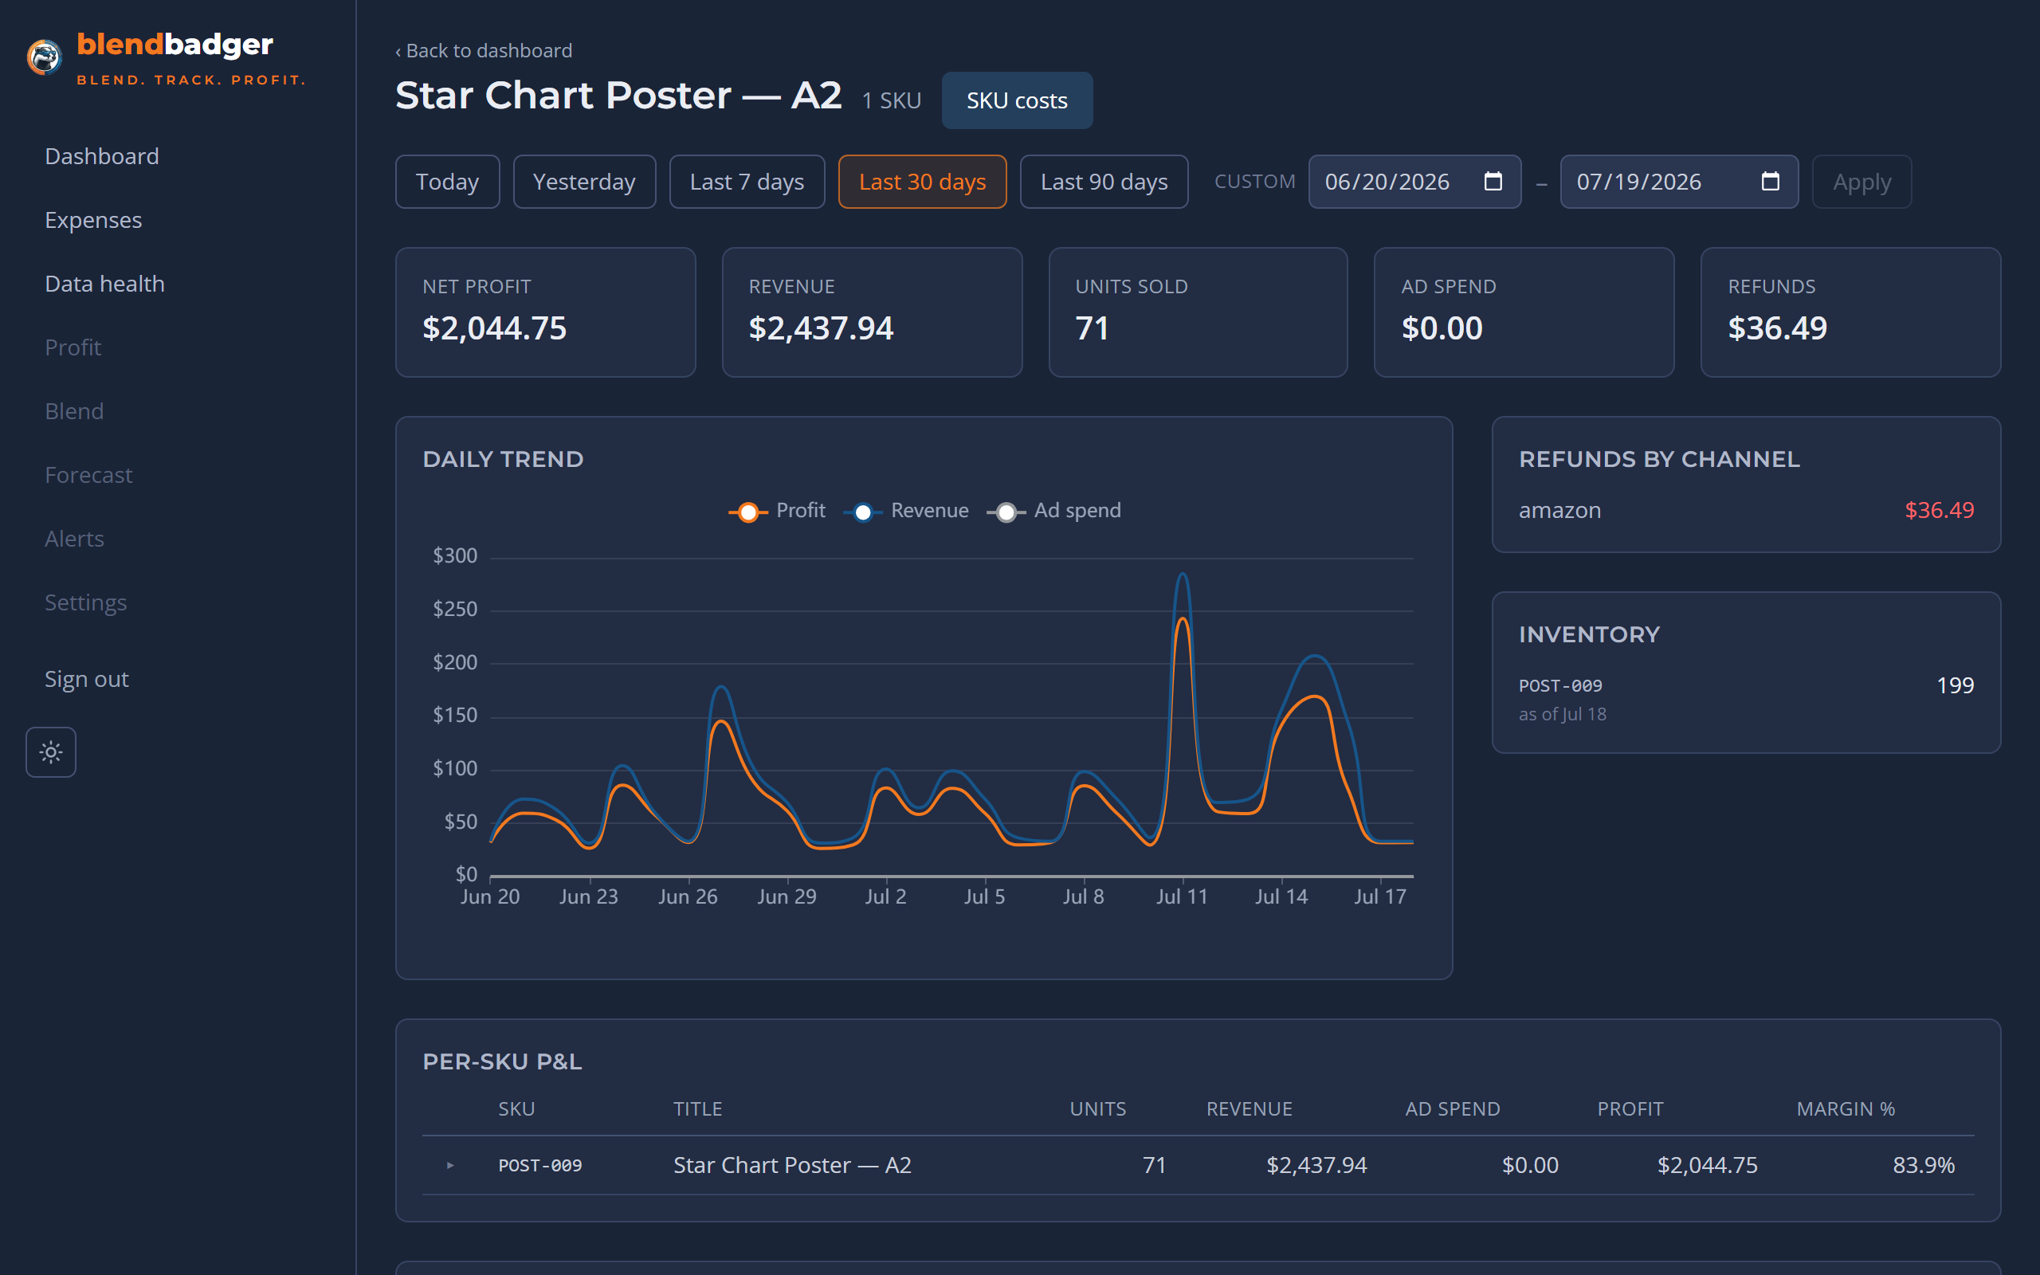This screenshot has width=2040, height=1275.
Task: Click the amazon refunds channel row
Action: coord(1746,510)
